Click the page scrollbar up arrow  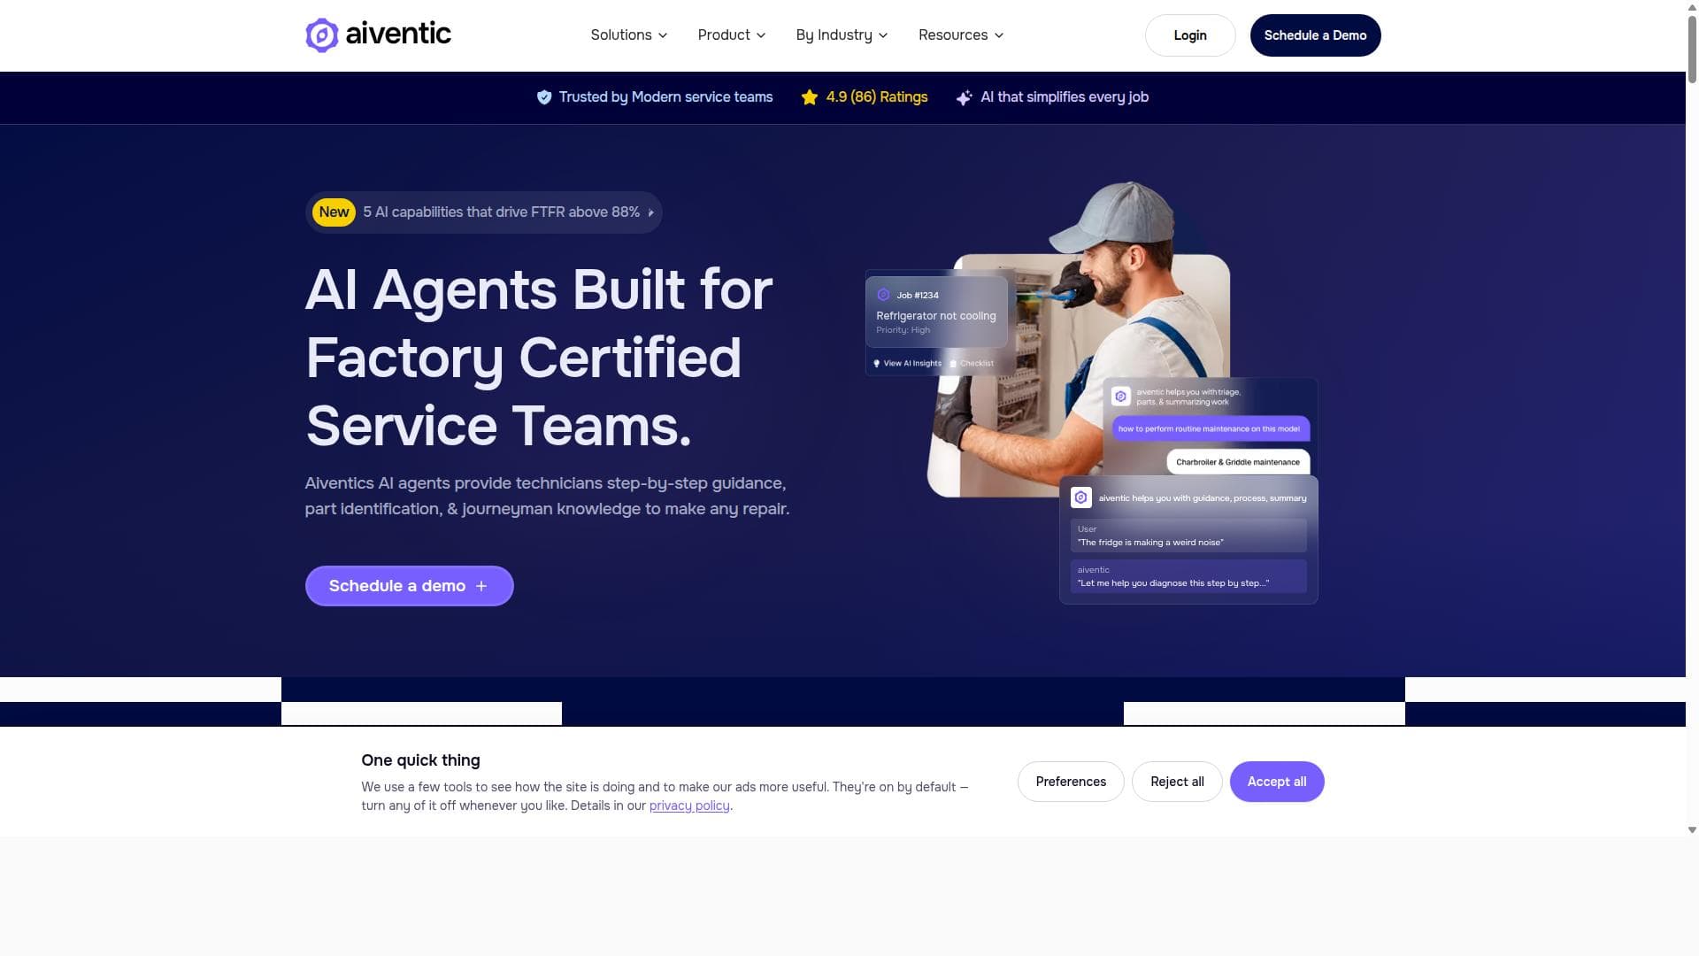[1692, 6]
